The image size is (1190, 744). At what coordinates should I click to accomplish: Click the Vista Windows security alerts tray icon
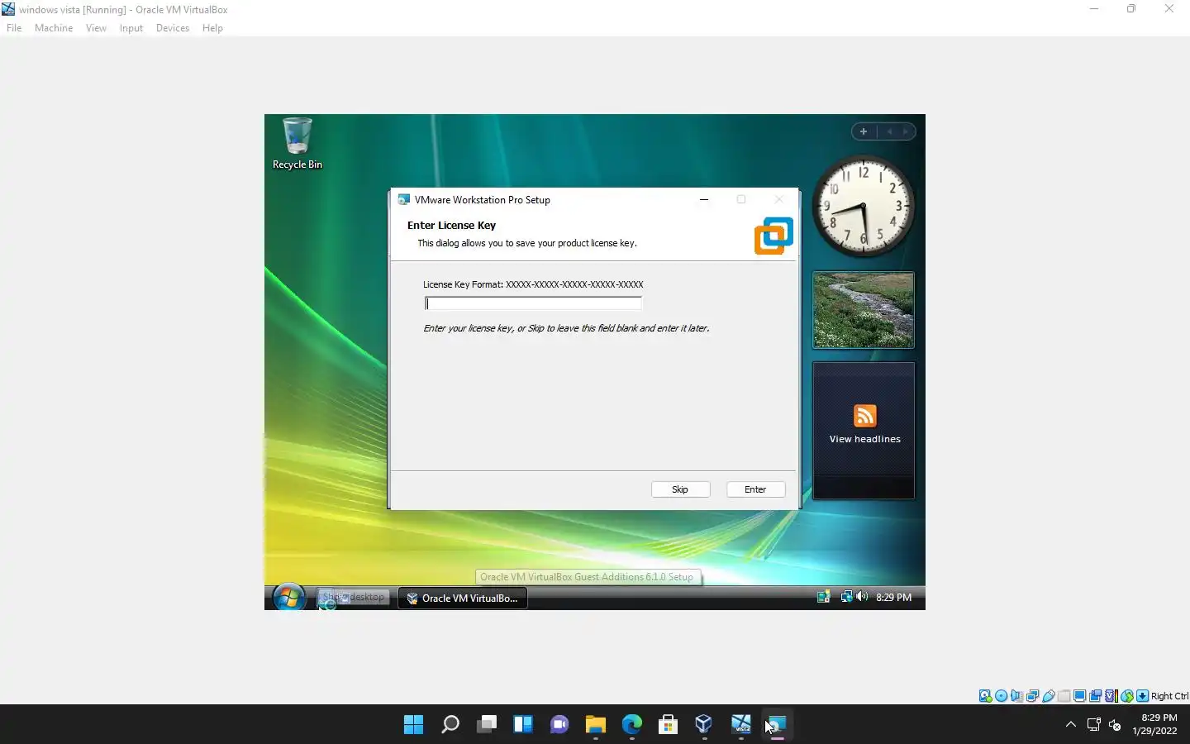coord(823,597)
